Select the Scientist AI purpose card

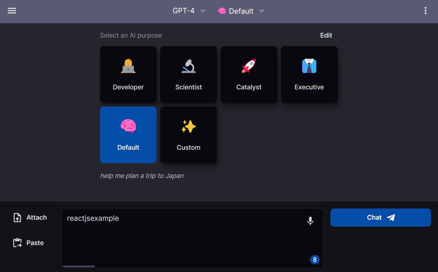coord(188,74)
